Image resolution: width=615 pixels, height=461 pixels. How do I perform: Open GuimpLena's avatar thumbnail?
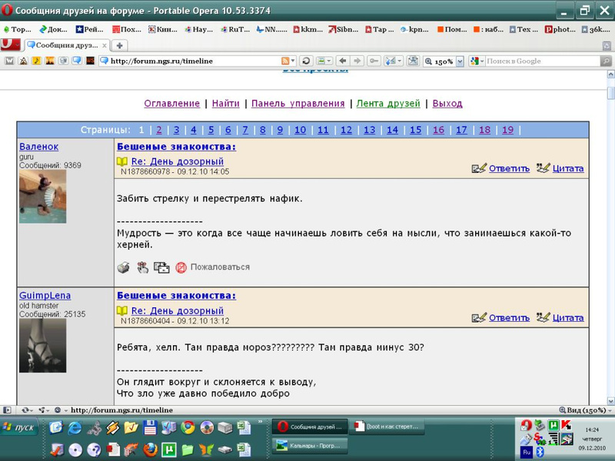pos(42,346)
